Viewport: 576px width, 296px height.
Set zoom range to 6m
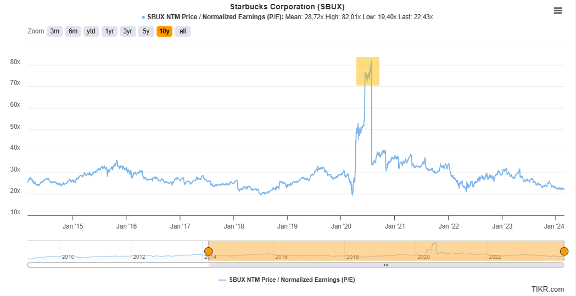click(x=72, y=31)
